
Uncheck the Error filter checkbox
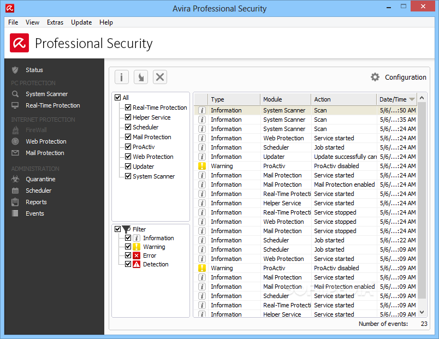(x=128, y=255)
